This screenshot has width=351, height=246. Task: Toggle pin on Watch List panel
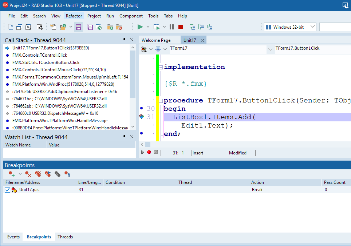124,137
